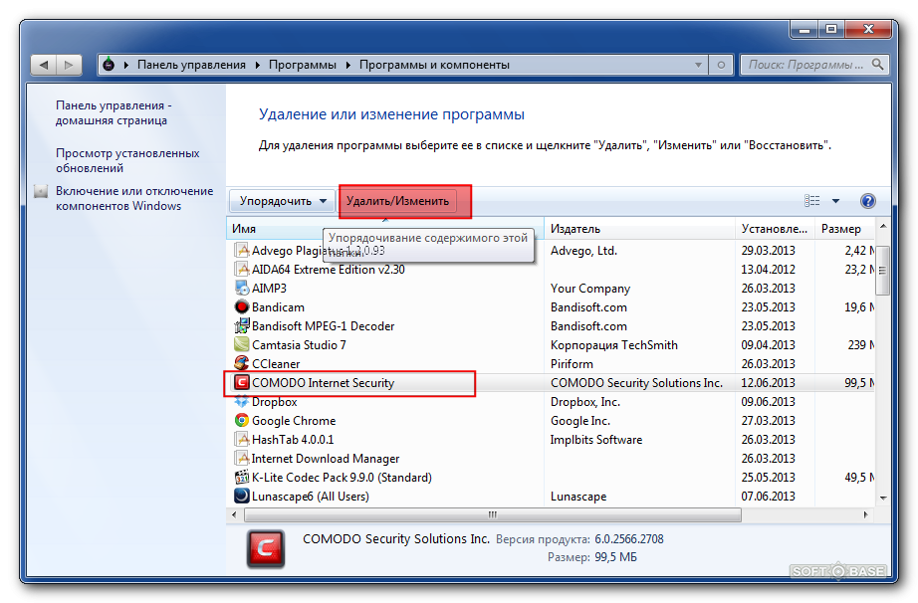Screen dimensions: 918x603
Task: Sort by Издатель column header
Action: point(640,229)
